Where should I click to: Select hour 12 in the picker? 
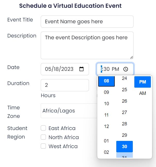tap(106, 126)
